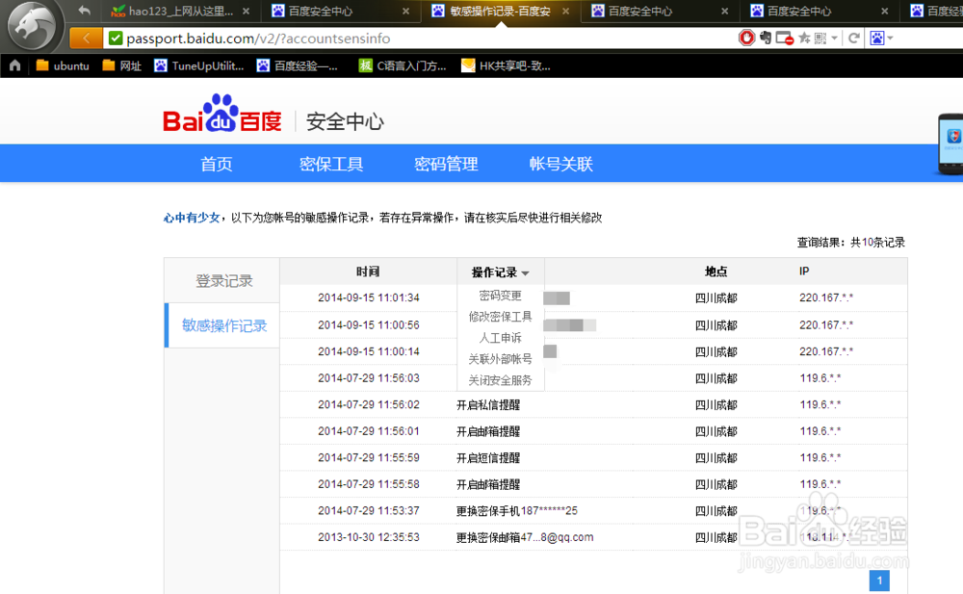Viewport: 963px width, 594px height.
Task: Click the Baidu paw search engine icon
Action: pos(876,39)
